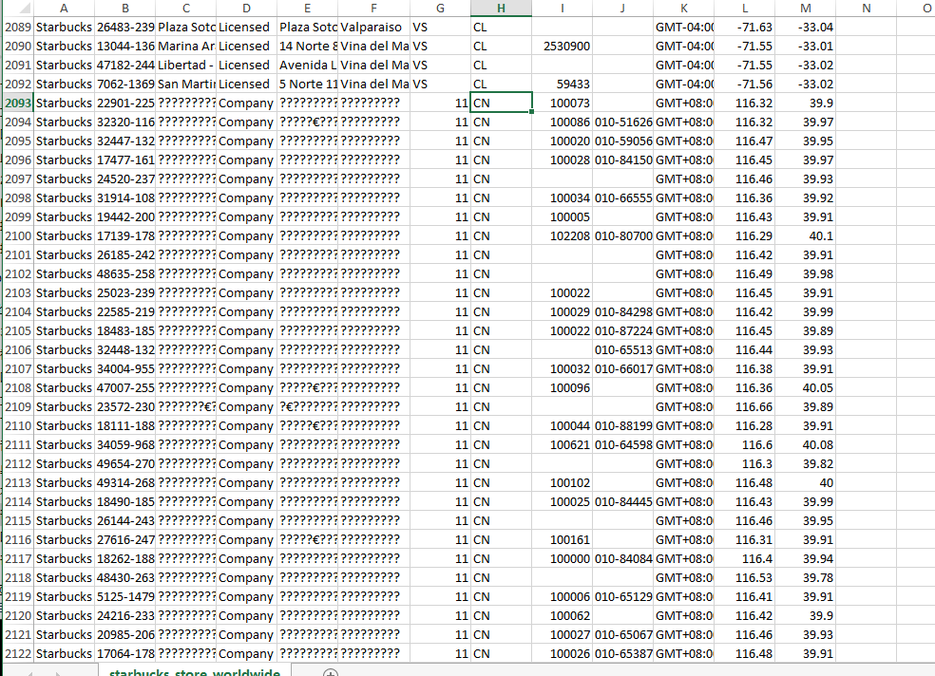Select column N header
Viewport: 935px width, 676px height.
tap(866, 8)
